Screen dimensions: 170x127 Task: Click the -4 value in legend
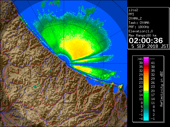pyautogui.click(x=141, y=119)
